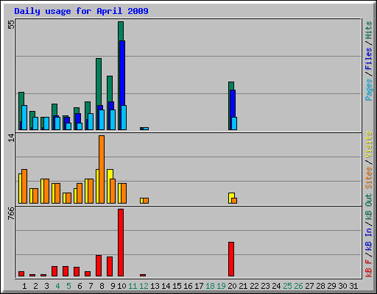Image resolution: width=377 pixels, height=294 pixels.
Task: Click the day label "17" on x-axis
Action: [x=199, y=286]
